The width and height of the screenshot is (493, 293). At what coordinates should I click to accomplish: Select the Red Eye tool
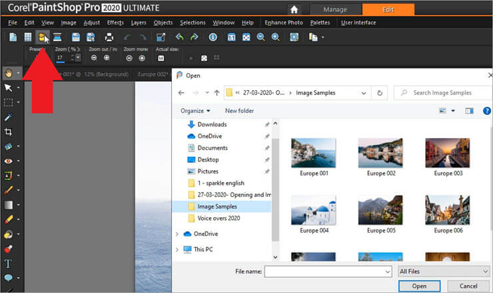click(x=9, y=161)
